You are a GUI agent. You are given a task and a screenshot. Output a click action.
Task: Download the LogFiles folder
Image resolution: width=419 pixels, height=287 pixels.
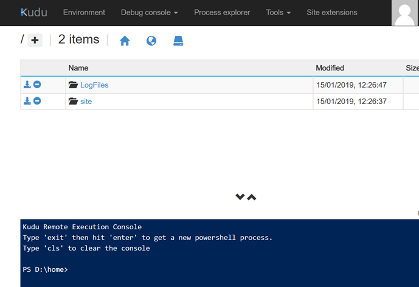click(27, 85)
